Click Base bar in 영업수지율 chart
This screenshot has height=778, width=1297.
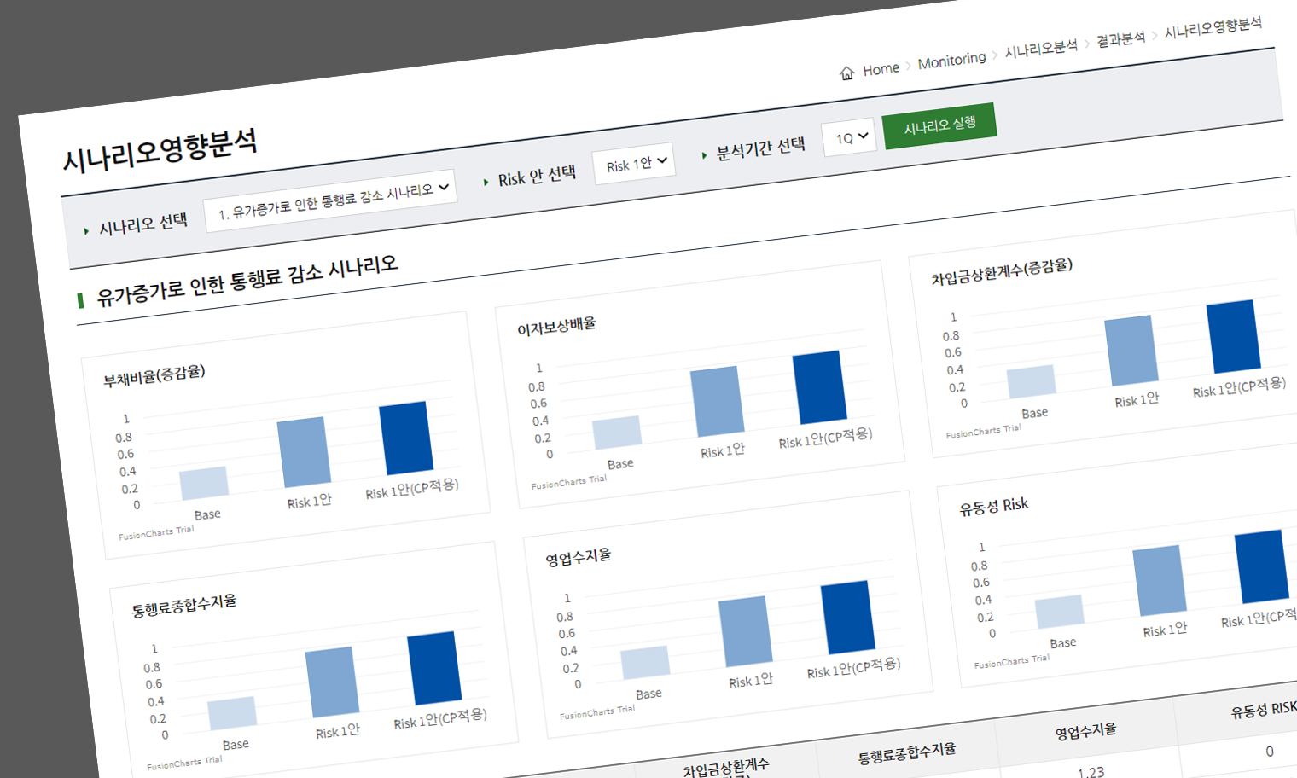click(x=645, y=663)
